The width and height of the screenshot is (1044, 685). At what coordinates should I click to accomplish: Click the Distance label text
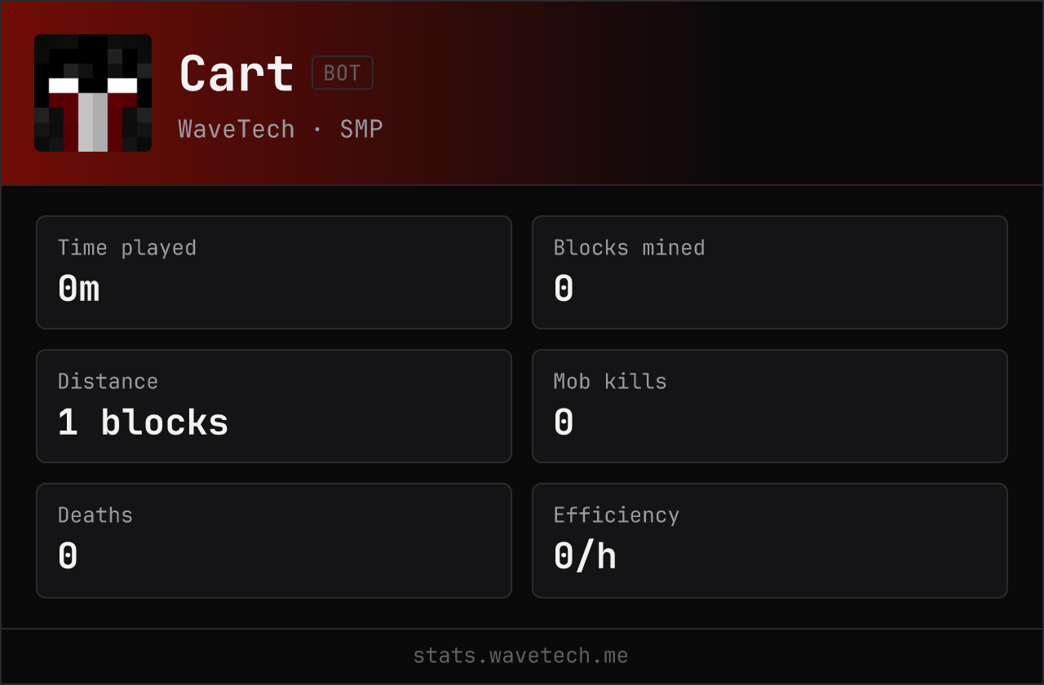tap(108, 382)
